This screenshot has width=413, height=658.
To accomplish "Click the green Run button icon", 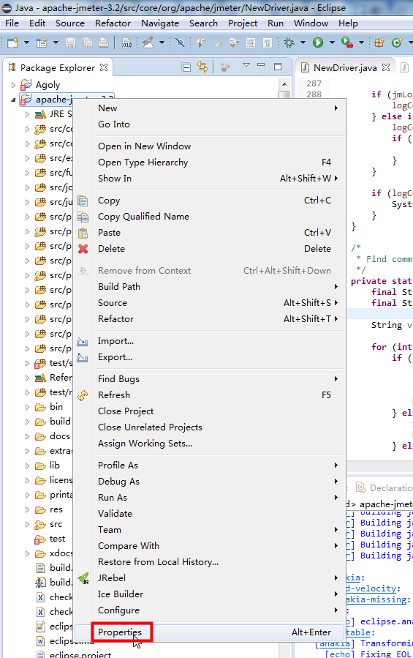I will coord(318,42).
